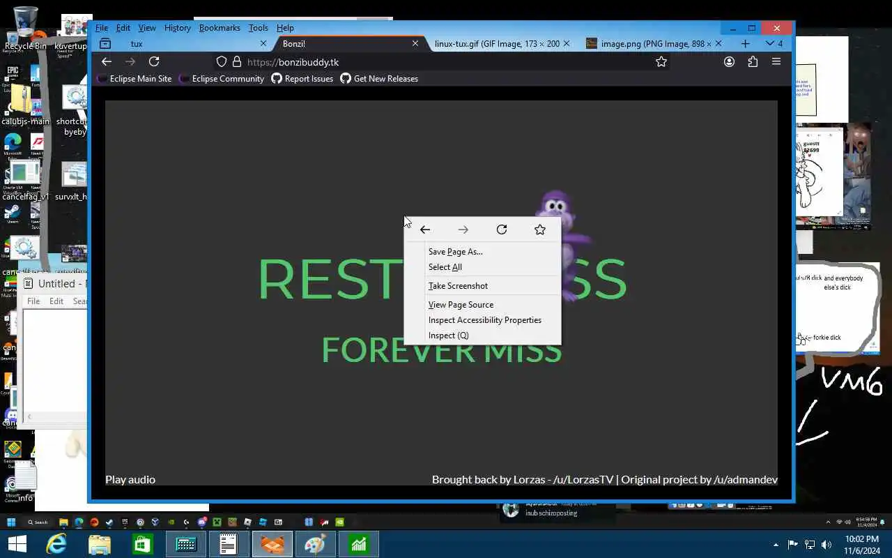892x558 pixels.
Task: Switch to the tux tab
Action: click(188, 43)
